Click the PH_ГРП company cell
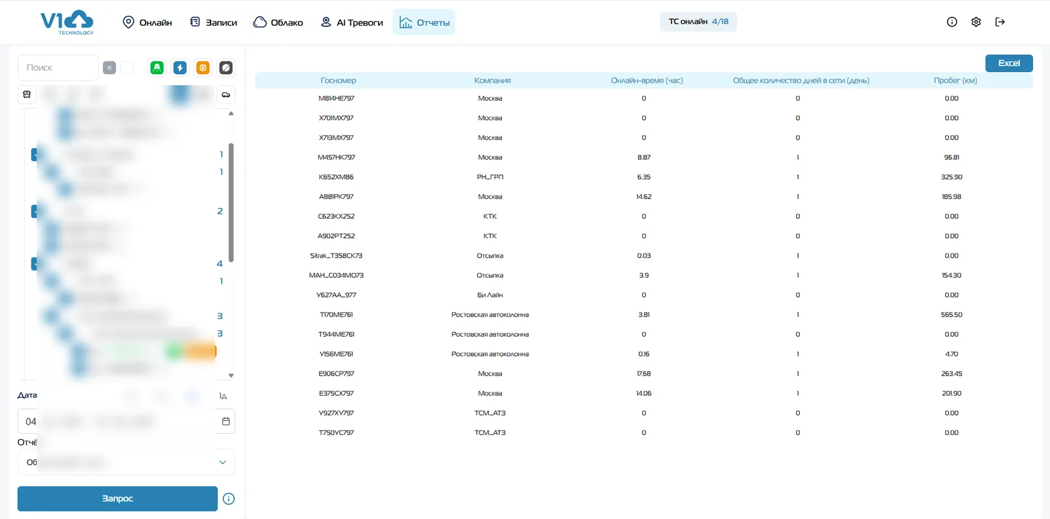This screenshot has height=519, width=1050. point(490,177)
